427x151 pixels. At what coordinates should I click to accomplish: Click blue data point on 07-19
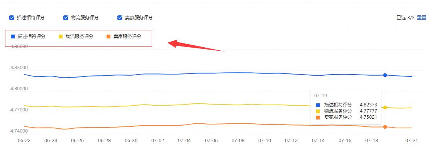[385, 75]
